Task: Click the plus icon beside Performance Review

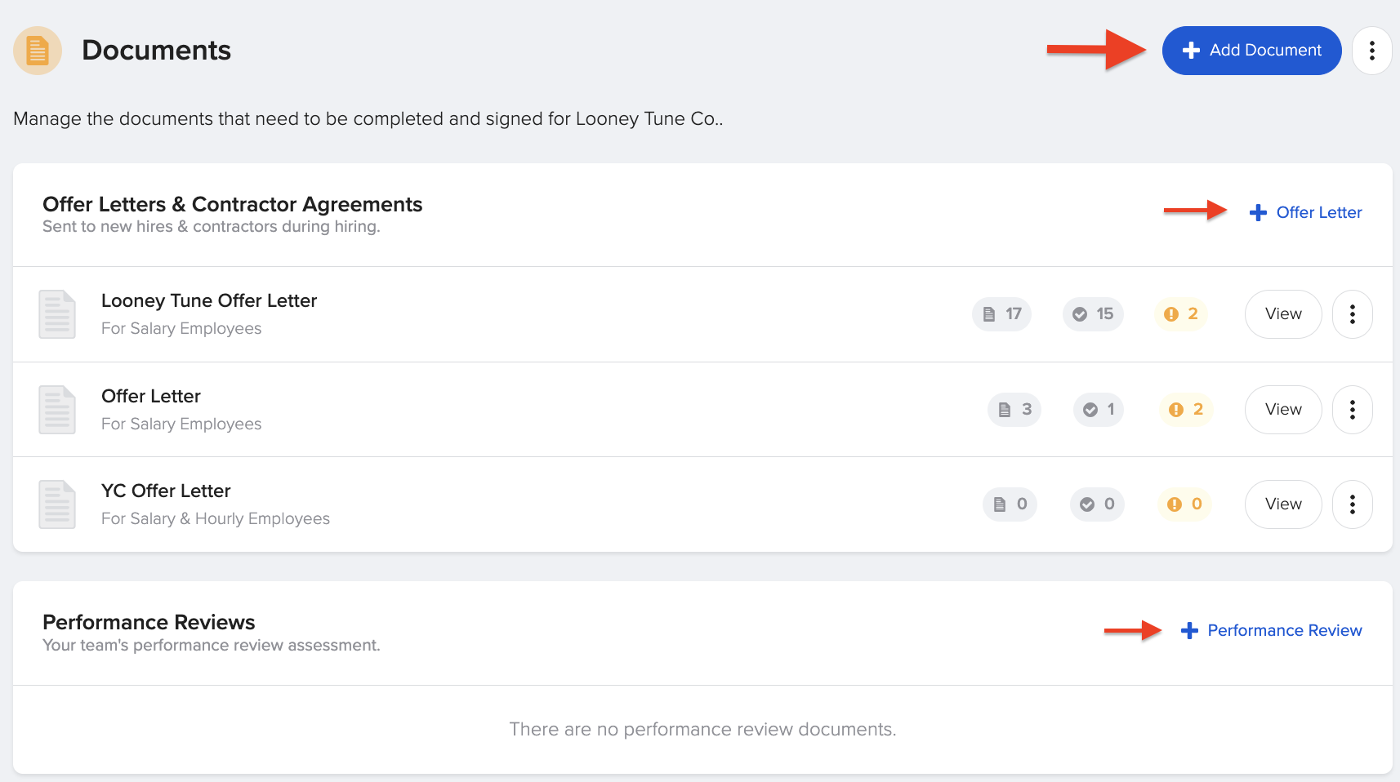Action: [1189, 630]
